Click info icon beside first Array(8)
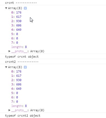This screenshot has height=118, width=106. [25, 8]
